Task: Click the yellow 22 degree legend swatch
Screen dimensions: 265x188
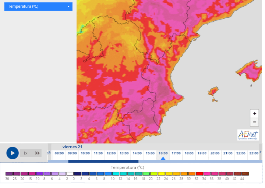Action: click(161, 174)
